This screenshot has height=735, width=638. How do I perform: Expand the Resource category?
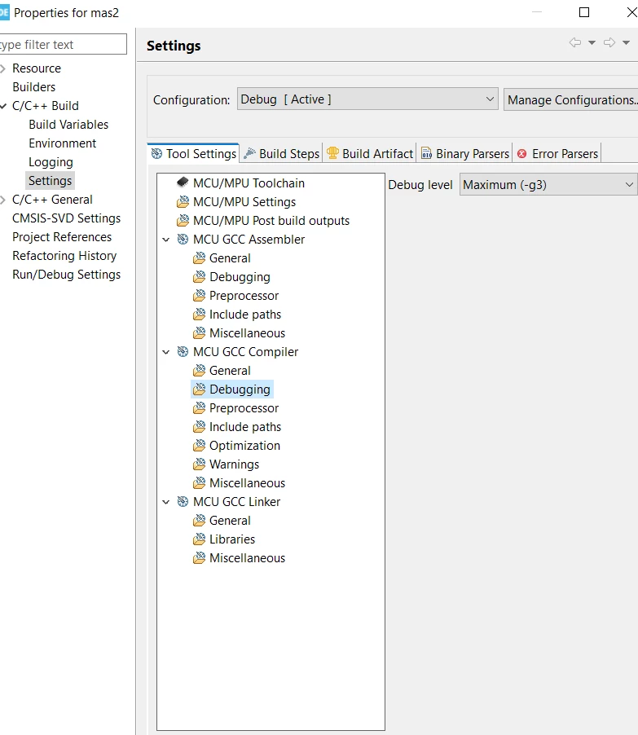(2, 68)
